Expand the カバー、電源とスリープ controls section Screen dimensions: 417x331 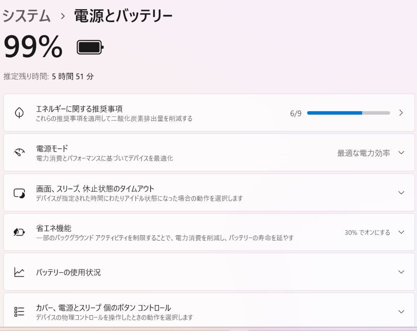coord(401,311)
